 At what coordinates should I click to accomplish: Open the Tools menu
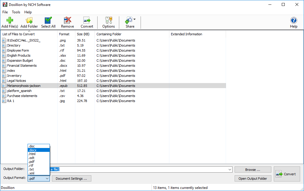coord(16,12)
